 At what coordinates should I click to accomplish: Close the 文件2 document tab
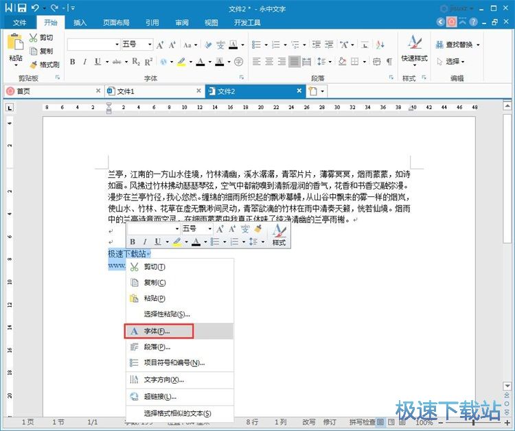(x=299, y=91)
